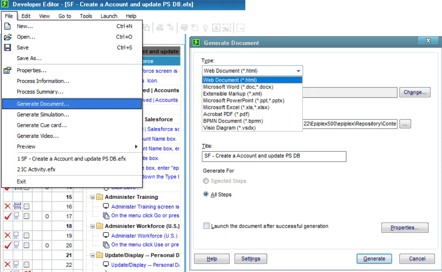Click the cursor pointer toolbar icon
The image size is (442, 272).
click(170, 27)
